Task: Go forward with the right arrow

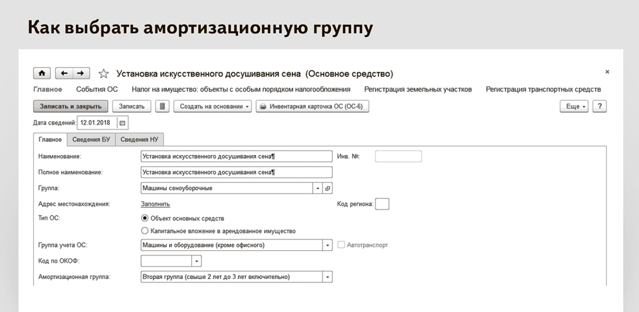Action: pyautogui.click(x=81, y=73)
